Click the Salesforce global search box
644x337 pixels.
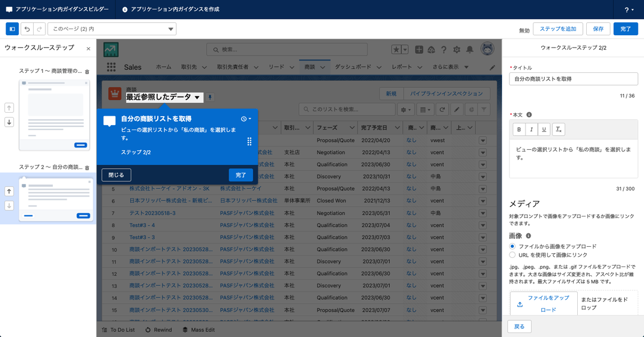click(x=287, y=50)
